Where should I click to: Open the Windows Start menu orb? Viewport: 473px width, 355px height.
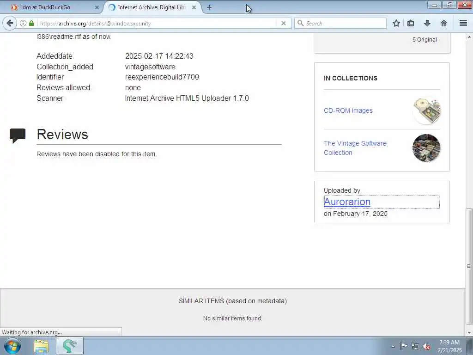coord(12,346)
